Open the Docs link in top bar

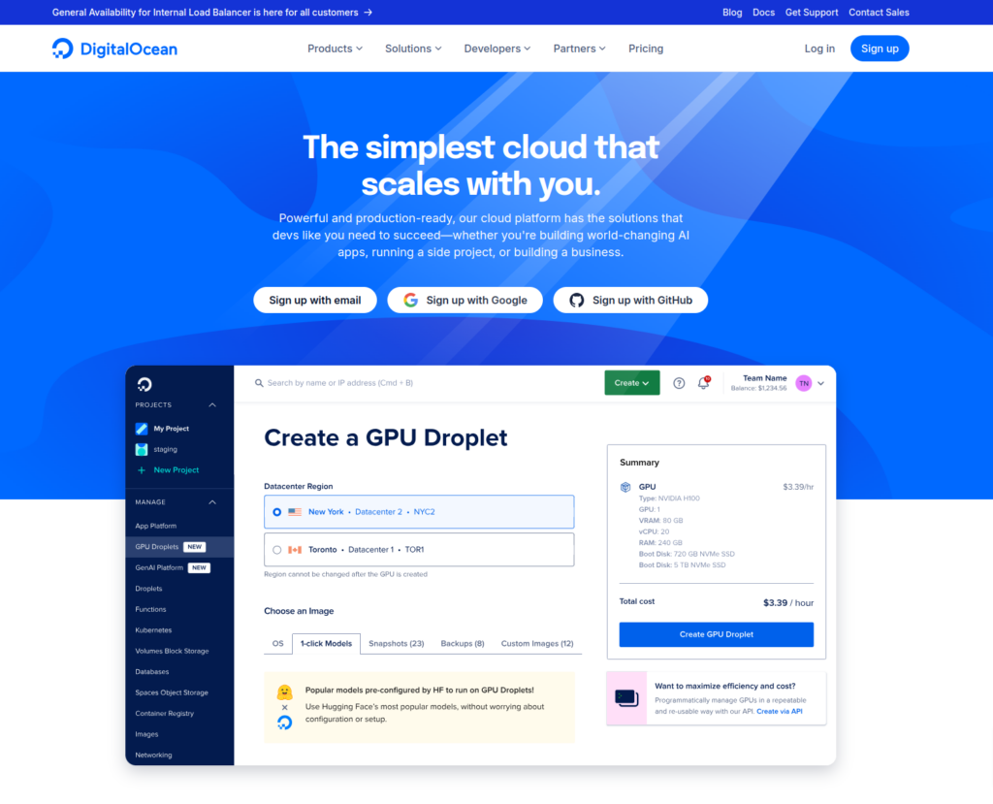click(x=764, y=13)
